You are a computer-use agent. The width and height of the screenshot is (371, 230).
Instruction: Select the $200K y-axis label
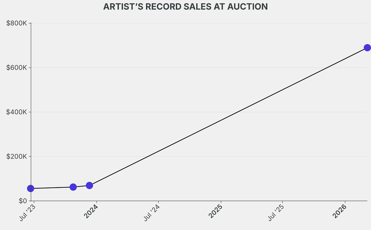tap(17, 157)
